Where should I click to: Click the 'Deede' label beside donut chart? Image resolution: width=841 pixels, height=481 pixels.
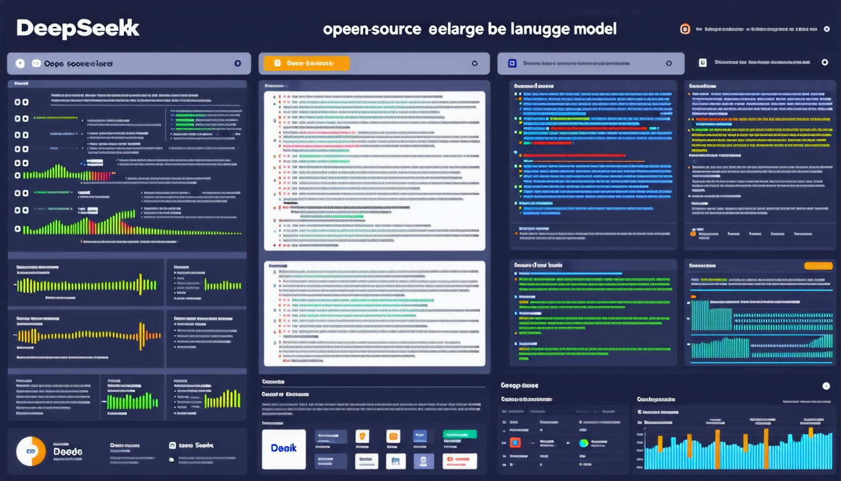tap(68, 451)
